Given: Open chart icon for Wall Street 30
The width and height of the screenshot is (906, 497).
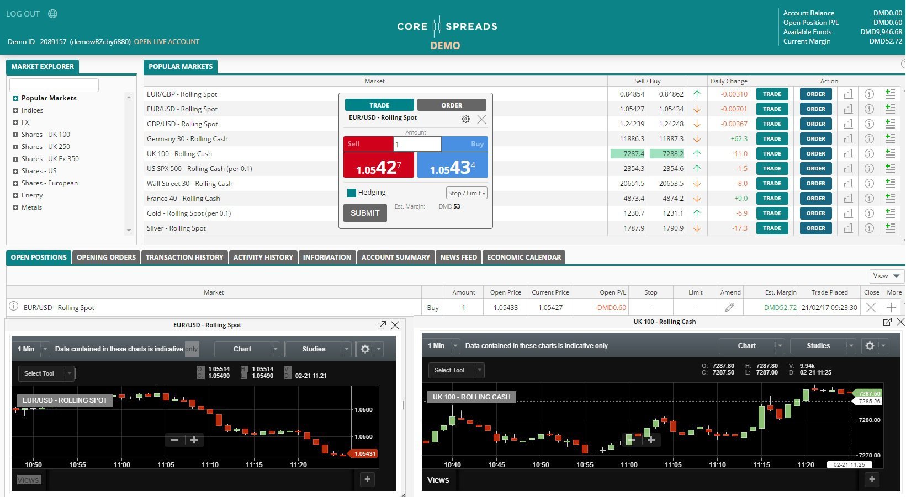Looking at the screenshot, I should [848, 184].
